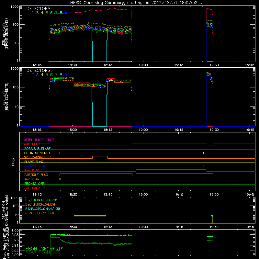Click the MON. counts/s (FRONT SEGMENTS) axis title
This screenshot has width=259, height=259.
tap(5, 34)
